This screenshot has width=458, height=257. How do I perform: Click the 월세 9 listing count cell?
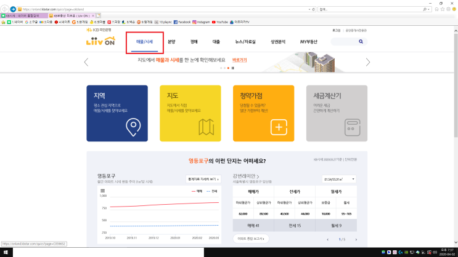click(x=336, y=226)
